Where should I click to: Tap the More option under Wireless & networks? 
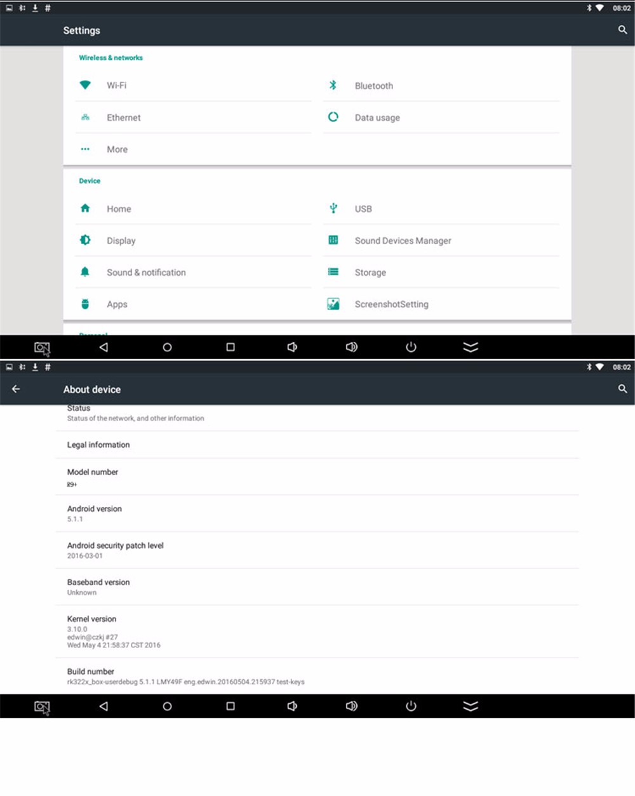(117, 149)
